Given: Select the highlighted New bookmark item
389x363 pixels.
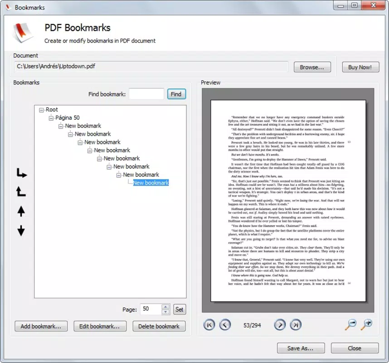Looking at the screenshot, I should coord(151,183).
